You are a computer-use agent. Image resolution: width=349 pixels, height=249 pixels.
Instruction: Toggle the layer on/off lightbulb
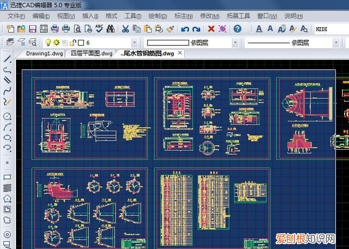pyautogui.click(x=48, y=43)
